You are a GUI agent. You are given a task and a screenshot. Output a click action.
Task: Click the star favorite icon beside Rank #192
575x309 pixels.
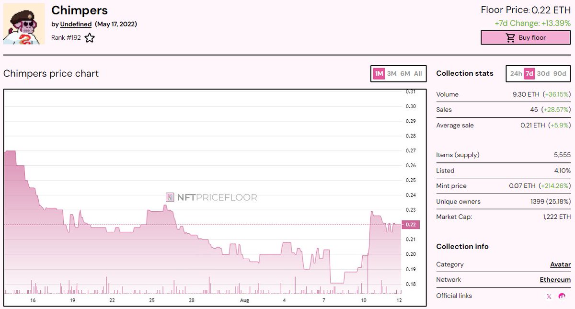[90, 38]
